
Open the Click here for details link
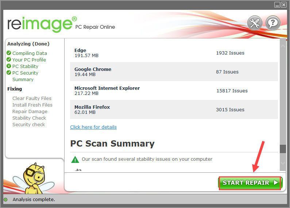point(93,127)
